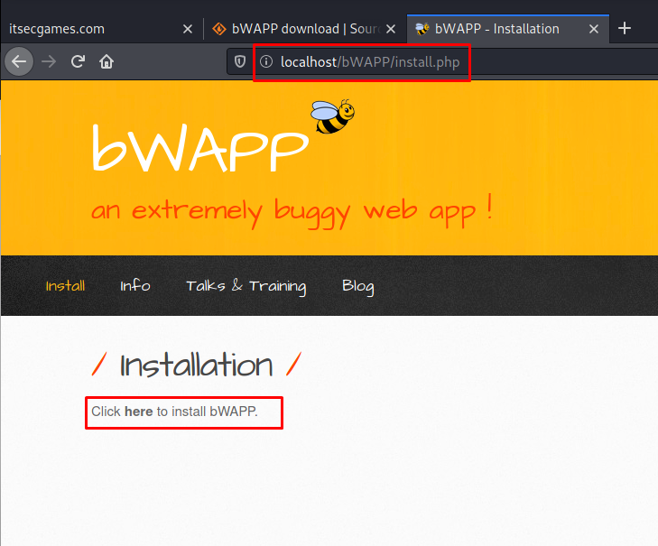This screenshot has height=546, width=658.
Task: Select the bWAPP - Installation tab
Action: click(x=508, y=29)
